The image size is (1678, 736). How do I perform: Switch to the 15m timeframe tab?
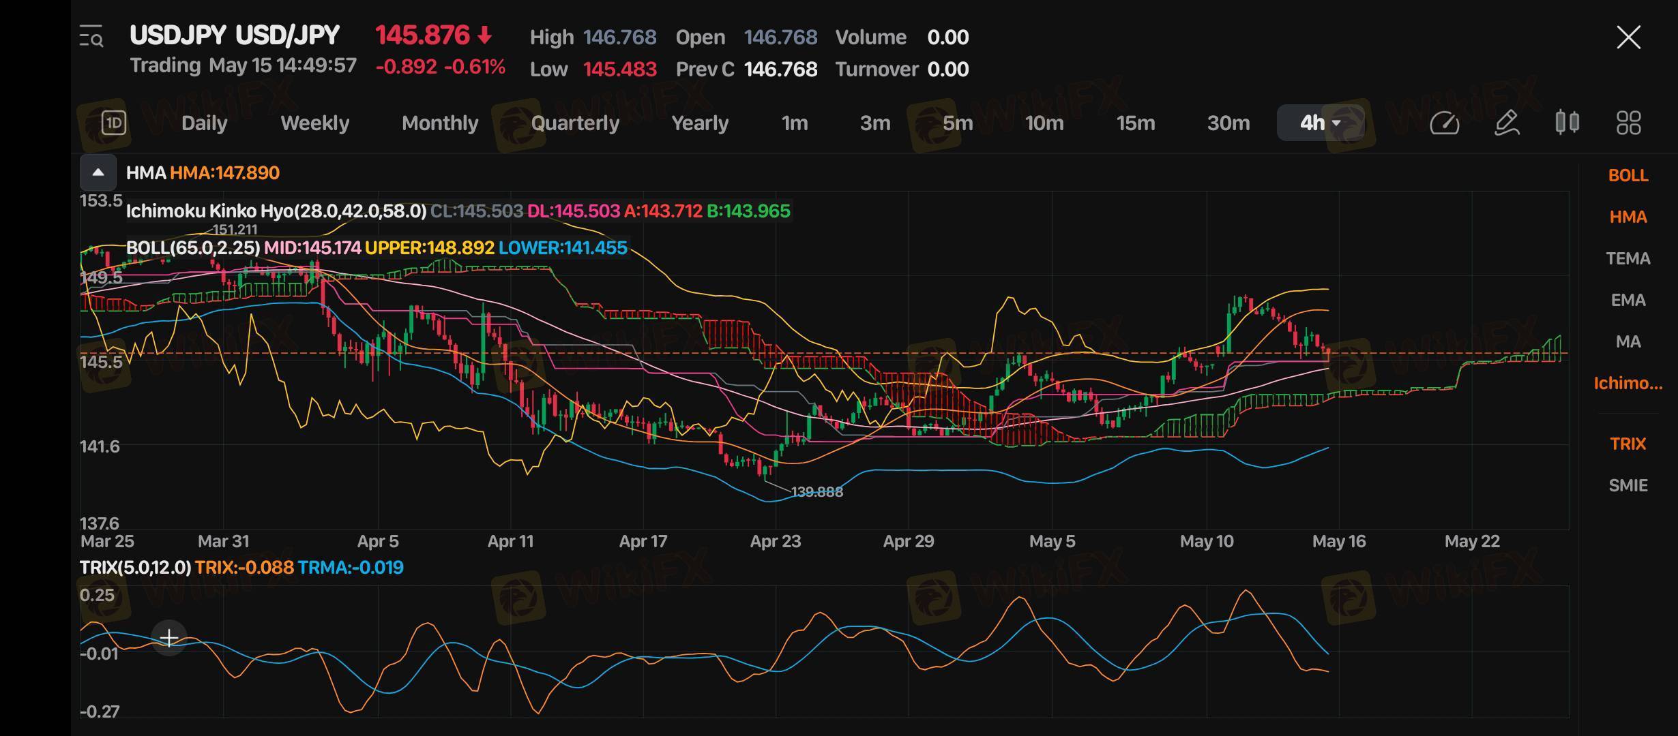(1135, 123)
